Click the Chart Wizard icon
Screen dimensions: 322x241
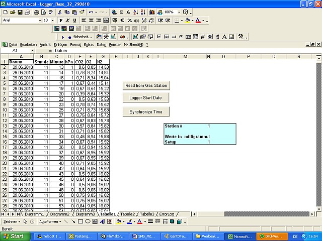point(151,12)
